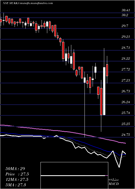Click the 29.21 price axis label
This screenshot has width=135, height=189.
pos(126,37)
